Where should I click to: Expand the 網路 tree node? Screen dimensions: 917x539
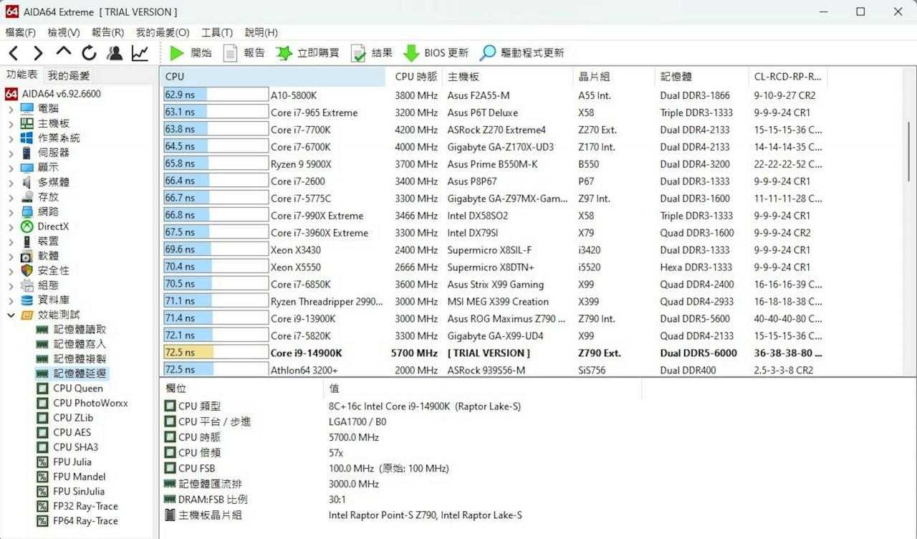pyautogui.click(x=11, y=211)
